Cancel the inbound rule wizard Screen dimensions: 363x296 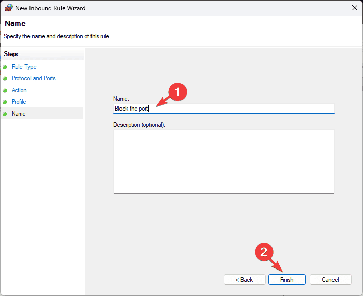pyautogui.click(x=330, y=280)
